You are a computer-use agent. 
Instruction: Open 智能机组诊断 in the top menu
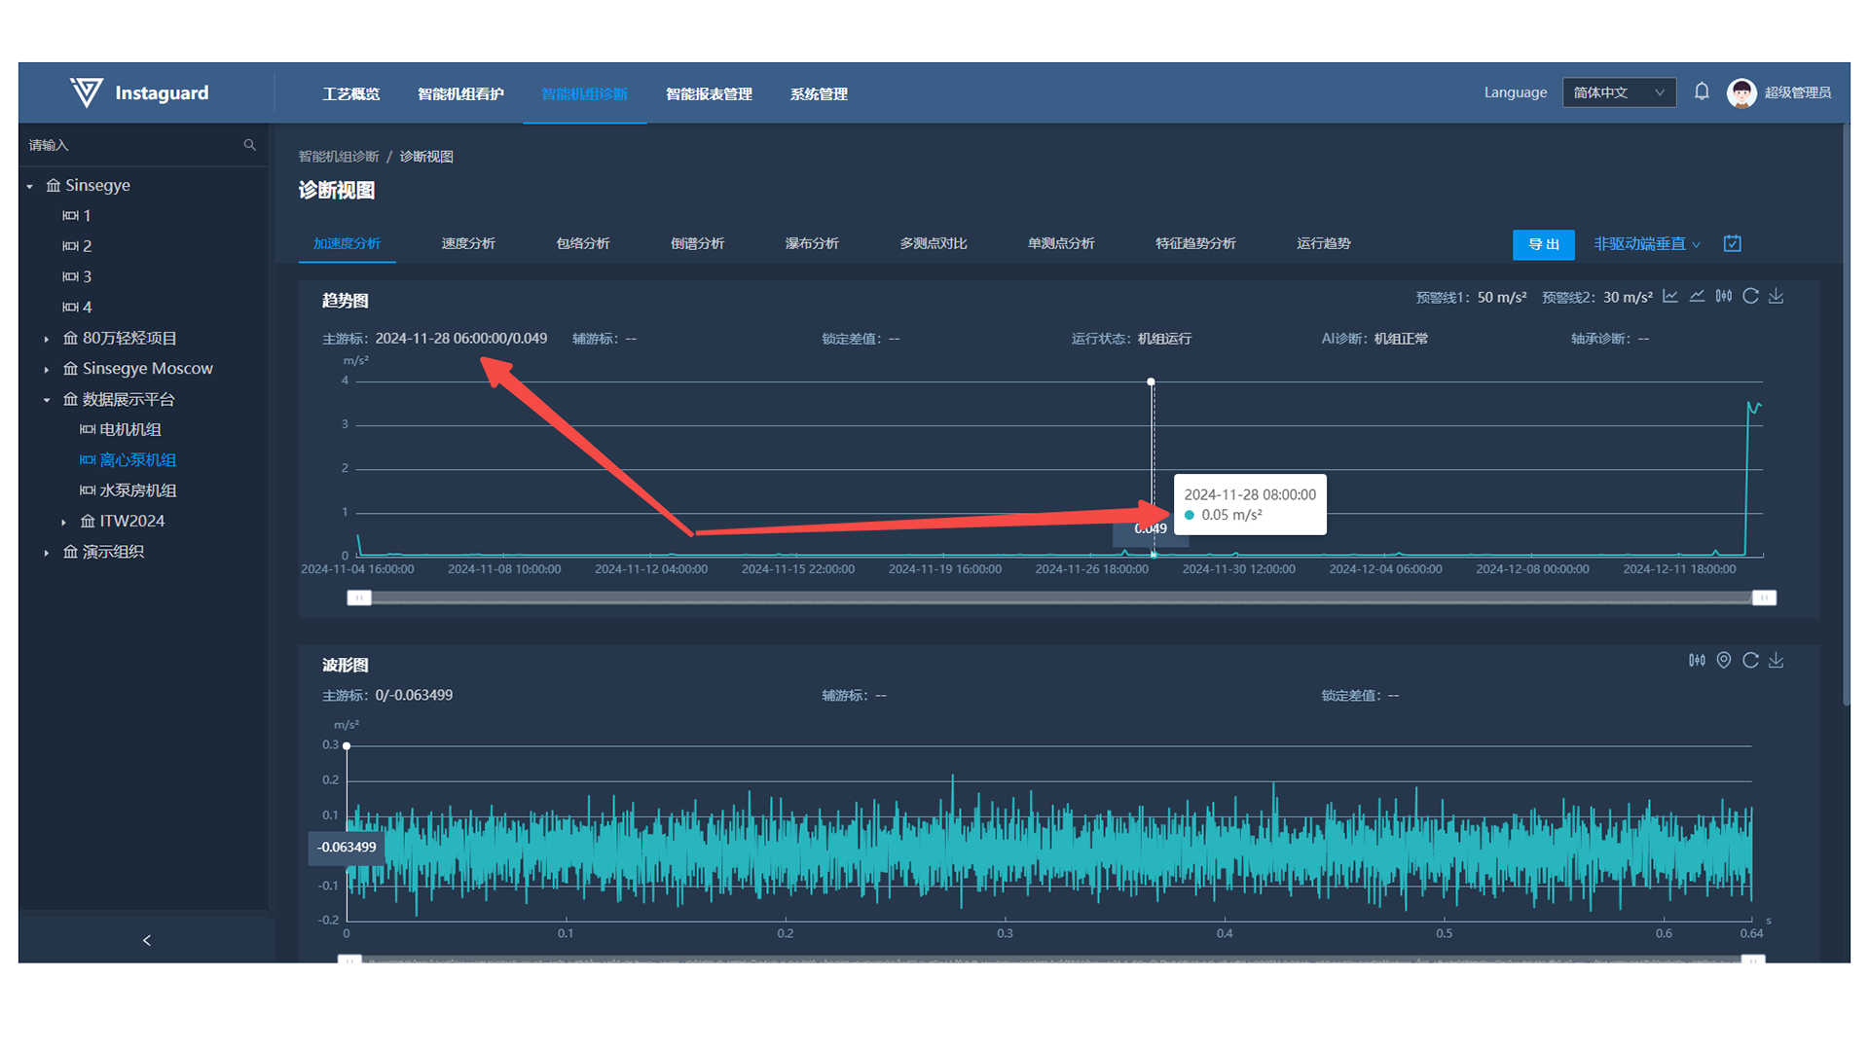tap(584, 93)
